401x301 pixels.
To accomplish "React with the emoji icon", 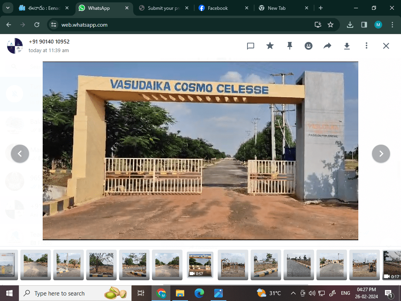I will click(309, 46).
